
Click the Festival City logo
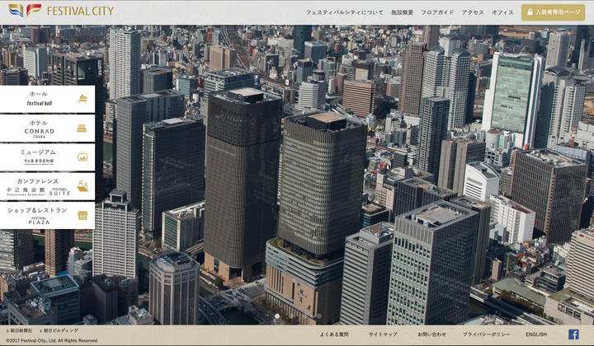(61, 11)
